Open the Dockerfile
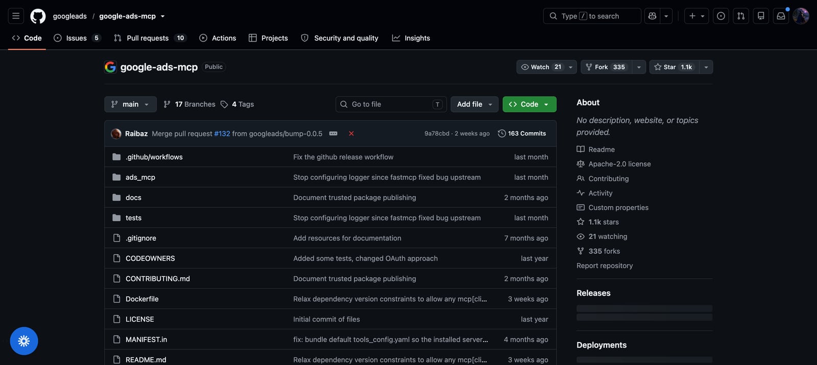Image resolution: width=817 pixels, height=365 pixels. (x=142, y=299)
